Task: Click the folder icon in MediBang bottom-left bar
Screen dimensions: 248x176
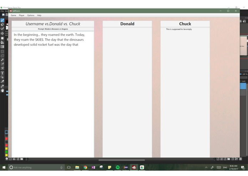Action: 22,159
